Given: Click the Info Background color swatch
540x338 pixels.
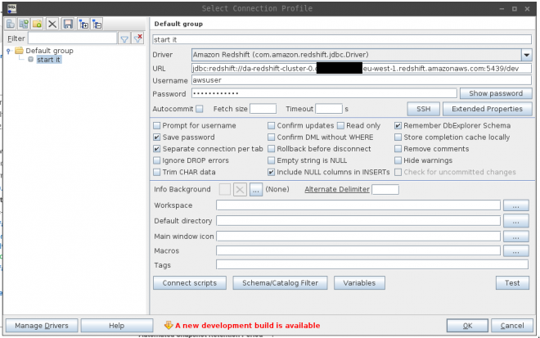Looking at the screenshot, I should tap(225, 189).
